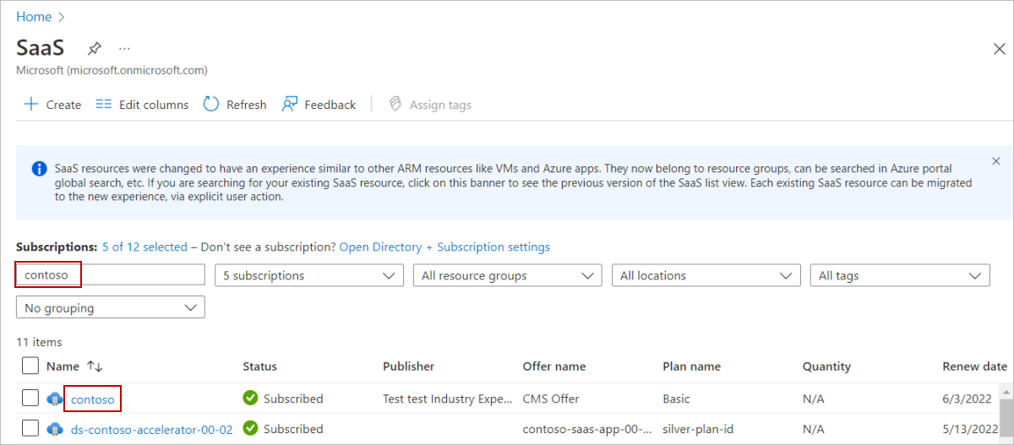1014x445 pixels.
Task: Click the Assign tags option
Action: coord(430,105)
